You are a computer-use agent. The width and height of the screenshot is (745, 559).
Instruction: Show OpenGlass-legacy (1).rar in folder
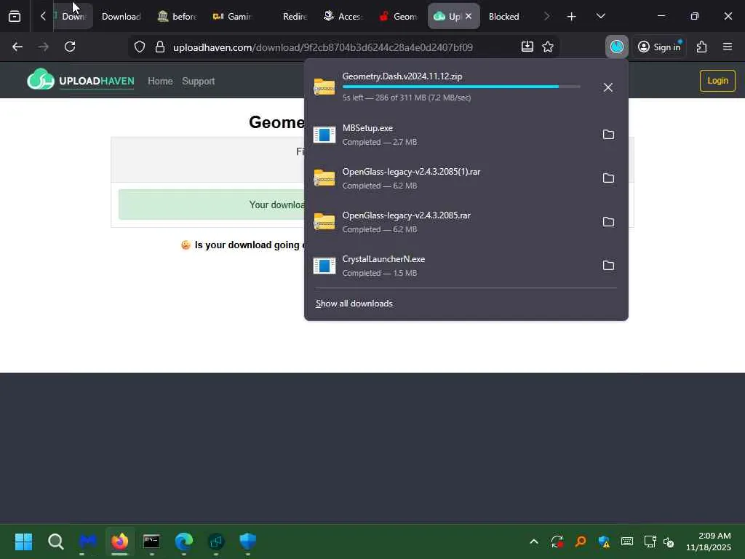[608, 178]
